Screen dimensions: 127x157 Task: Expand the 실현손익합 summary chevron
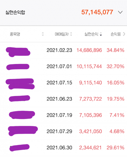point(120,12)
